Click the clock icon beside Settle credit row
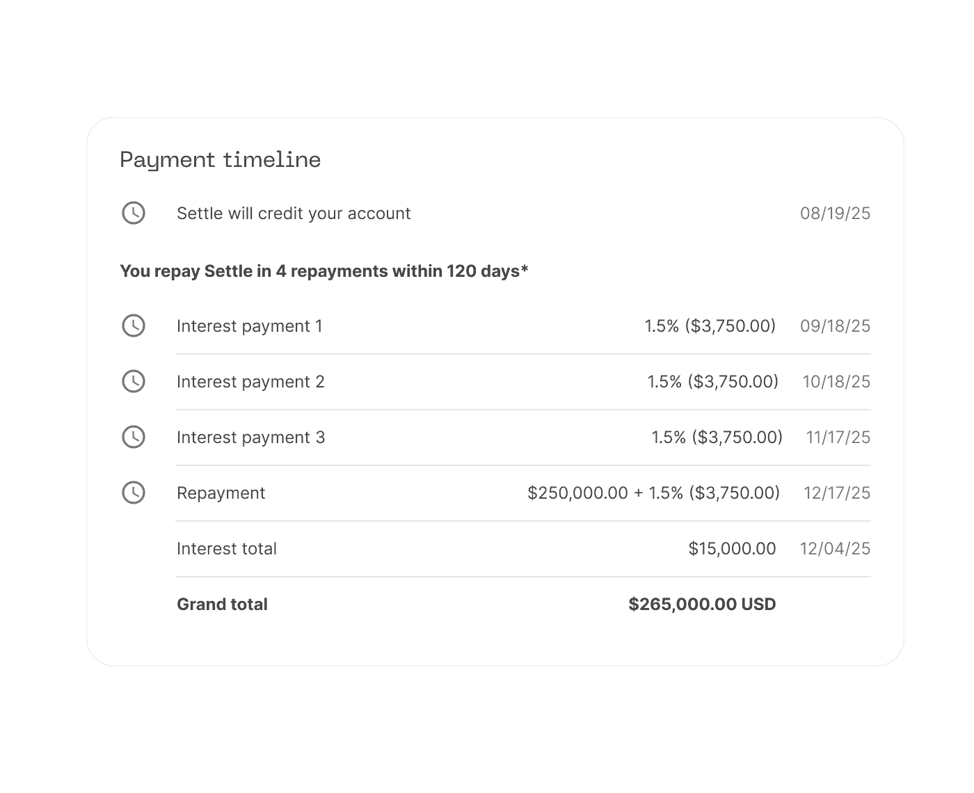Screen dimensions: 974x793 [x=134, y=213]
